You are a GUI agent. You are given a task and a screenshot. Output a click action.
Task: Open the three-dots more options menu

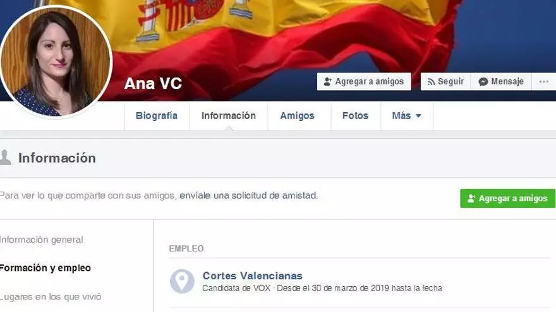tap(543, 82)
